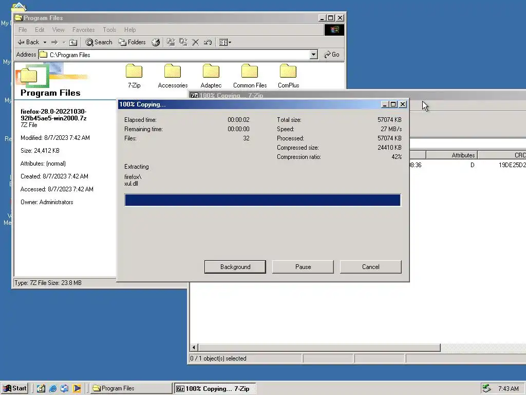Click the system tray hardware icon
The image size is (526, 395).
487,388
